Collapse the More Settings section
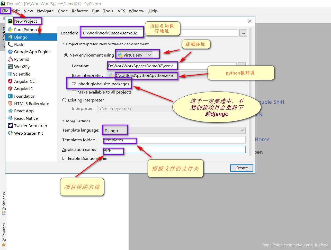This screenshot has width=331, height=250. click(x=64, y=121)
